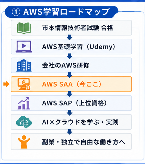
Task: Click the purple laptop video play icon
Action: (24, 46)
